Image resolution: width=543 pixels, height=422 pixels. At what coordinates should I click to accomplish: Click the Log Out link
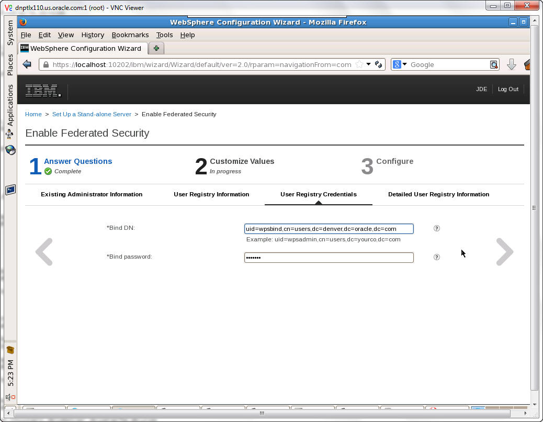(508, 89)
